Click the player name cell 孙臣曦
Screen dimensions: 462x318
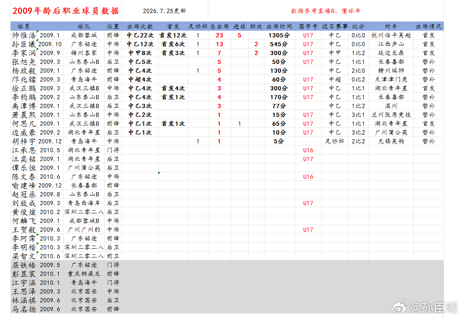(24, 44)
